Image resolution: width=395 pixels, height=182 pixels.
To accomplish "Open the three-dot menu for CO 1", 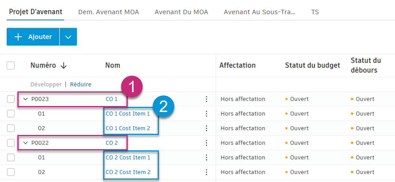I will click(206, 99).
